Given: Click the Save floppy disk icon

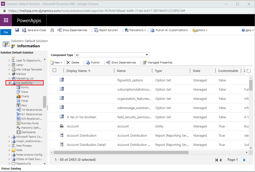Looking at the screenshot, I should tap(17, 30).
